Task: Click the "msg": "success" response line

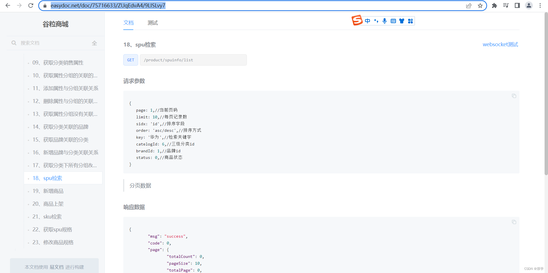Action: pos(168,236)
